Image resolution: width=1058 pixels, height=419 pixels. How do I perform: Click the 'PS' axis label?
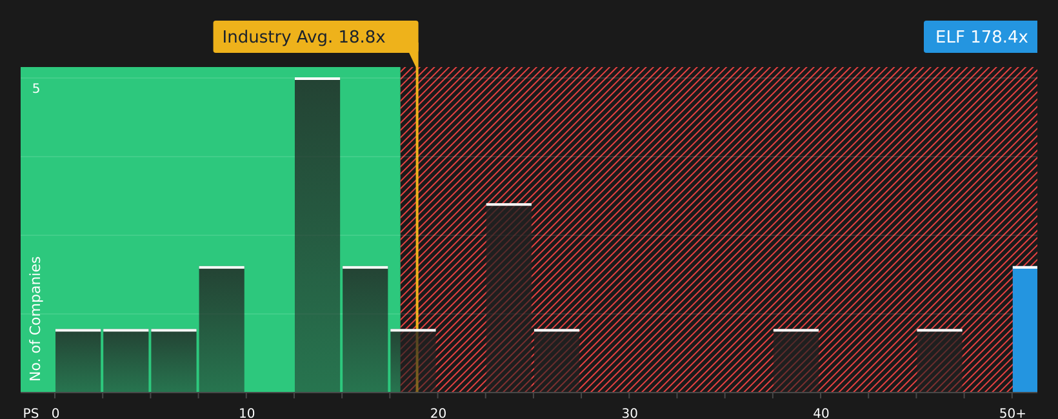tap(31, 413)
